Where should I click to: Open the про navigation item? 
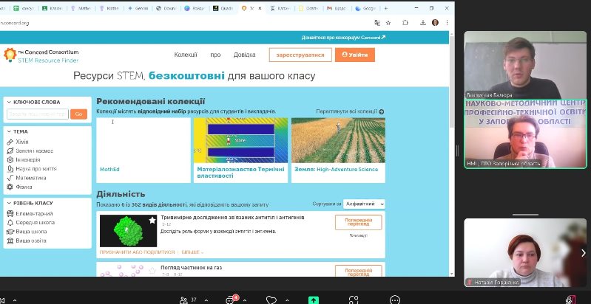tap(215, 55)
